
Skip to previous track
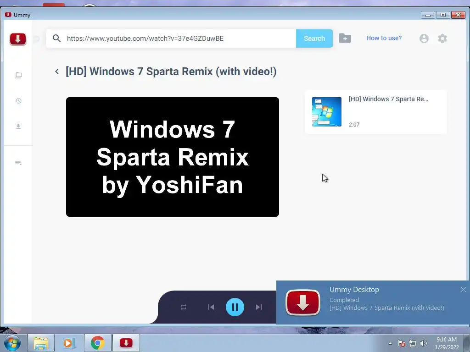point(211,307)
